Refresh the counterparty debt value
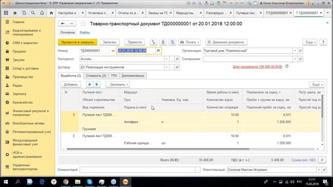Image resolution: width=333 pixels, height=187 pixels. (x=287, y=66)
